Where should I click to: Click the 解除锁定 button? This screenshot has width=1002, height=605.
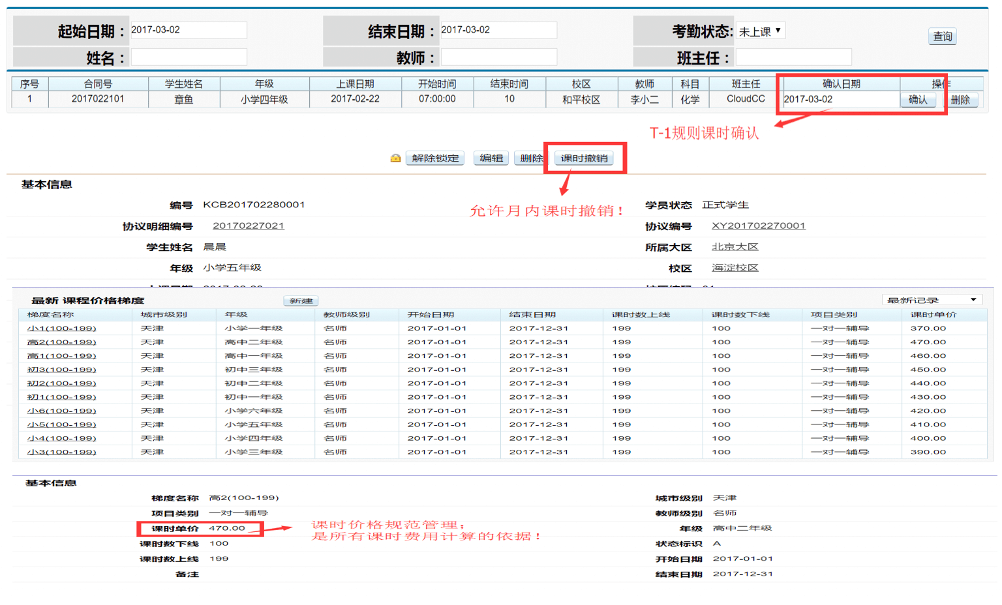(x=435, y=158)
